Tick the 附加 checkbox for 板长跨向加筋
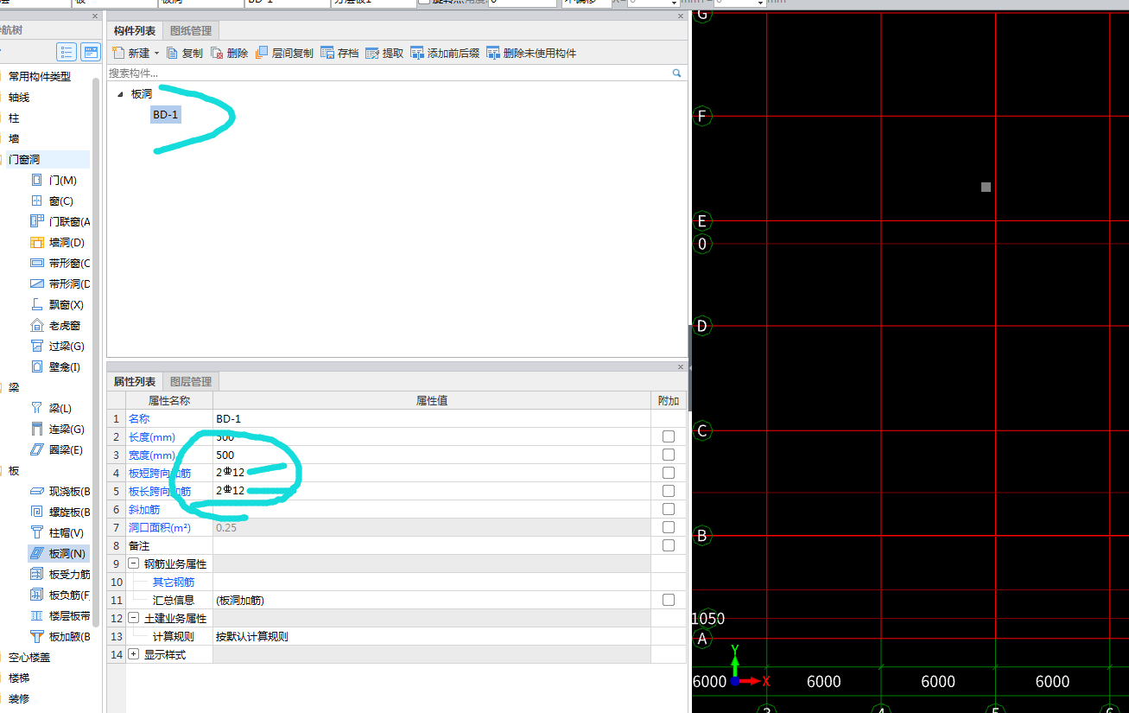 coord(669,491)
